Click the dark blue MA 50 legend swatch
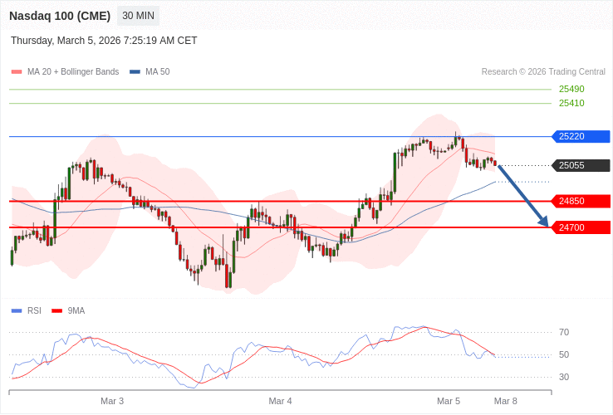This screenshot has width=613, height=415. (x=135, y=72)
